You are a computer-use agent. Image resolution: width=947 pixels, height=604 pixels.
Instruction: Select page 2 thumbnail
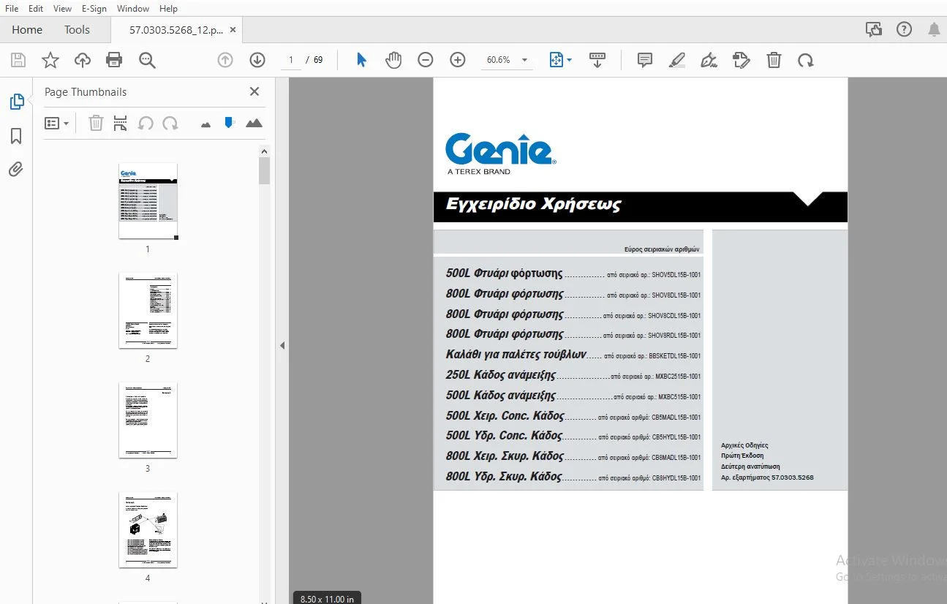(x=148, y=311)
